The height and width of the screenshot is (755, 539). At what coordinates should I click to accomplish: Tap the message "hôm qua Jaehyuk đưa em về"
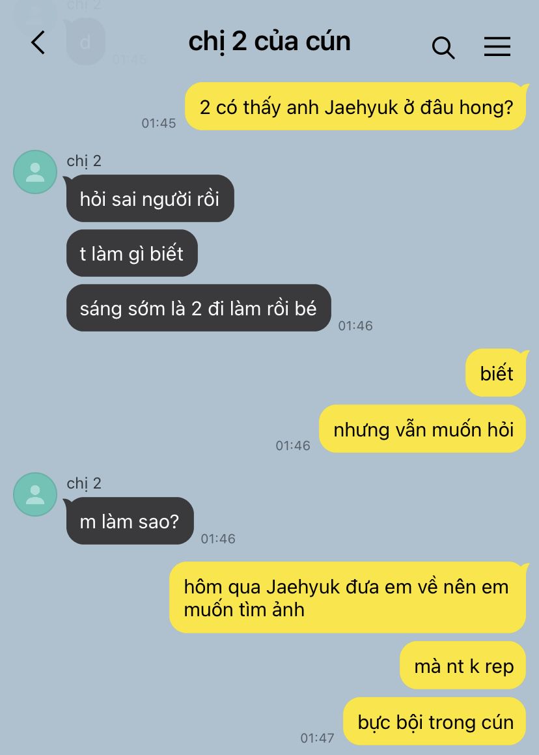(x=348, y=597)
